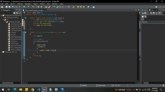
Task: Click the Element column header
Action: [x=153, y=22]
